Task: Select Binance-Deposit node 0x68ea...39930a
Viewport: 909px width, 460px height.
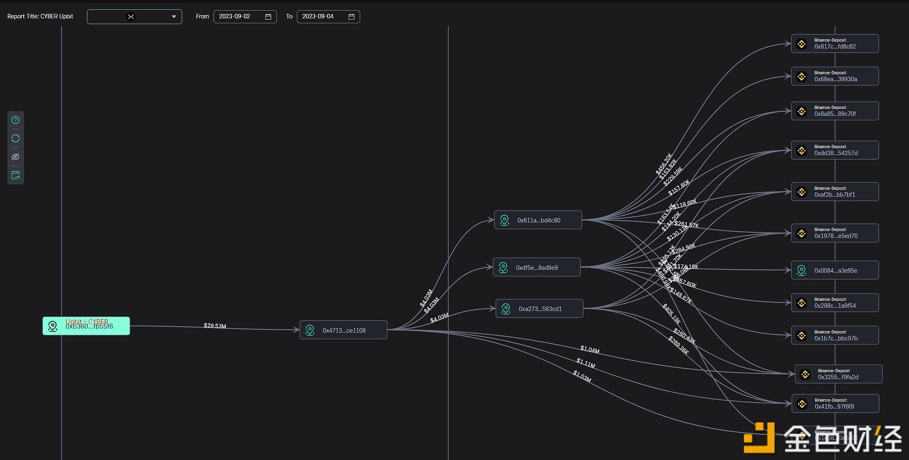Action: 835,76
